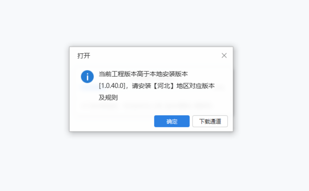Click the version number [1.0.40.0] text
Image resolution: width=309 pixels, height=191 pixels.
click(x=112, y=85)
